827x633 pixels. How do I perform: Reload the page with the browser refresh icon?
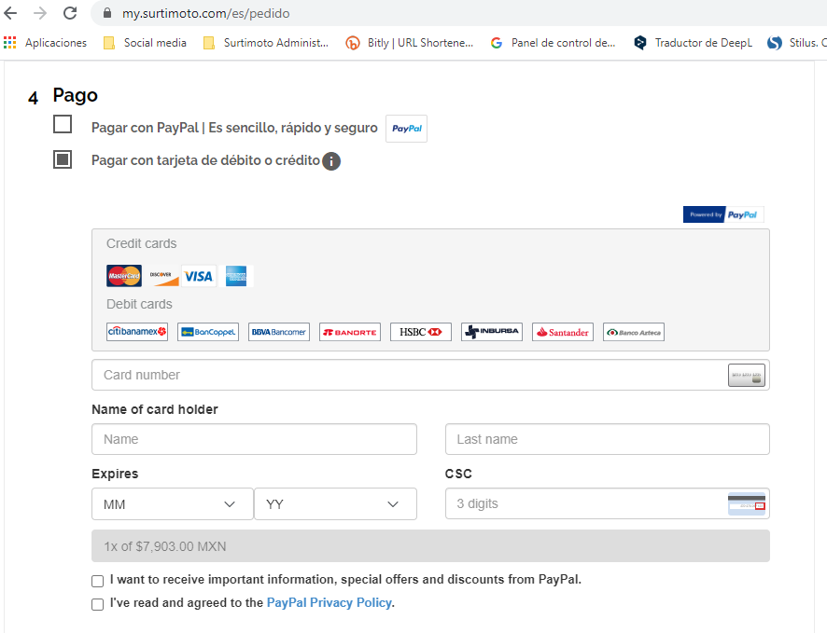[x=70, y=13]
